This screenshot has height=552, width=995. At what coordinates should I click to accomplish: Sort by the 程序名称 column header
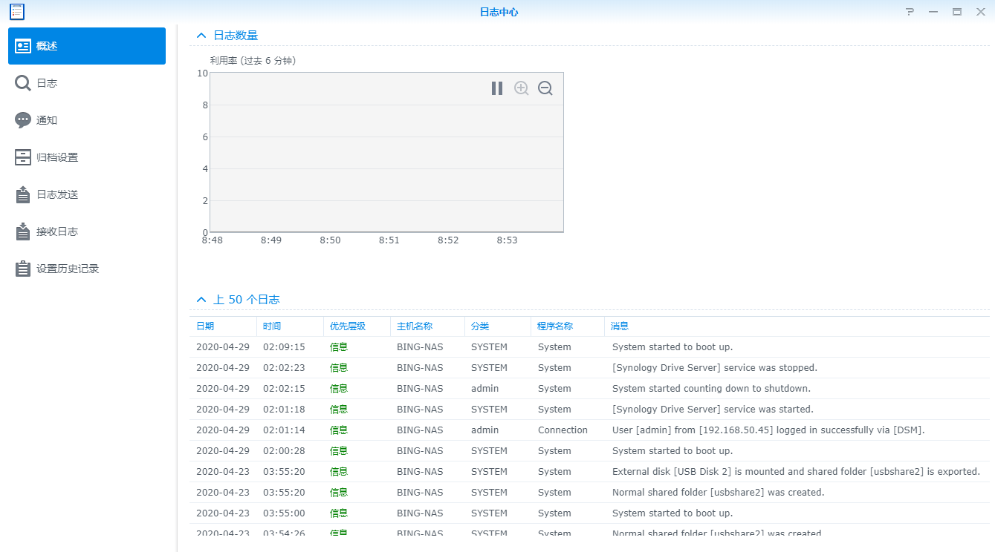pyautogui.click(x=568, y=326)
